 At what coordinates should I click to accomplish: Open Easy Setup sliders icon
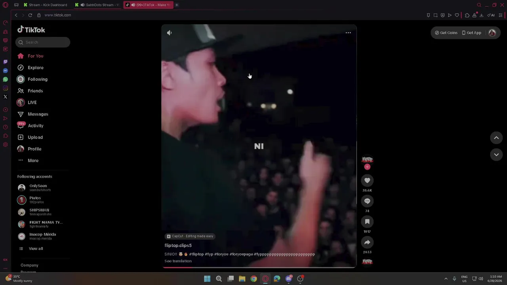point(500,15)
